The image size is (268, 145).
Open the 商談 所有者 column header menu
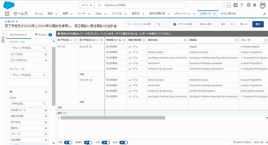point(144,40)
